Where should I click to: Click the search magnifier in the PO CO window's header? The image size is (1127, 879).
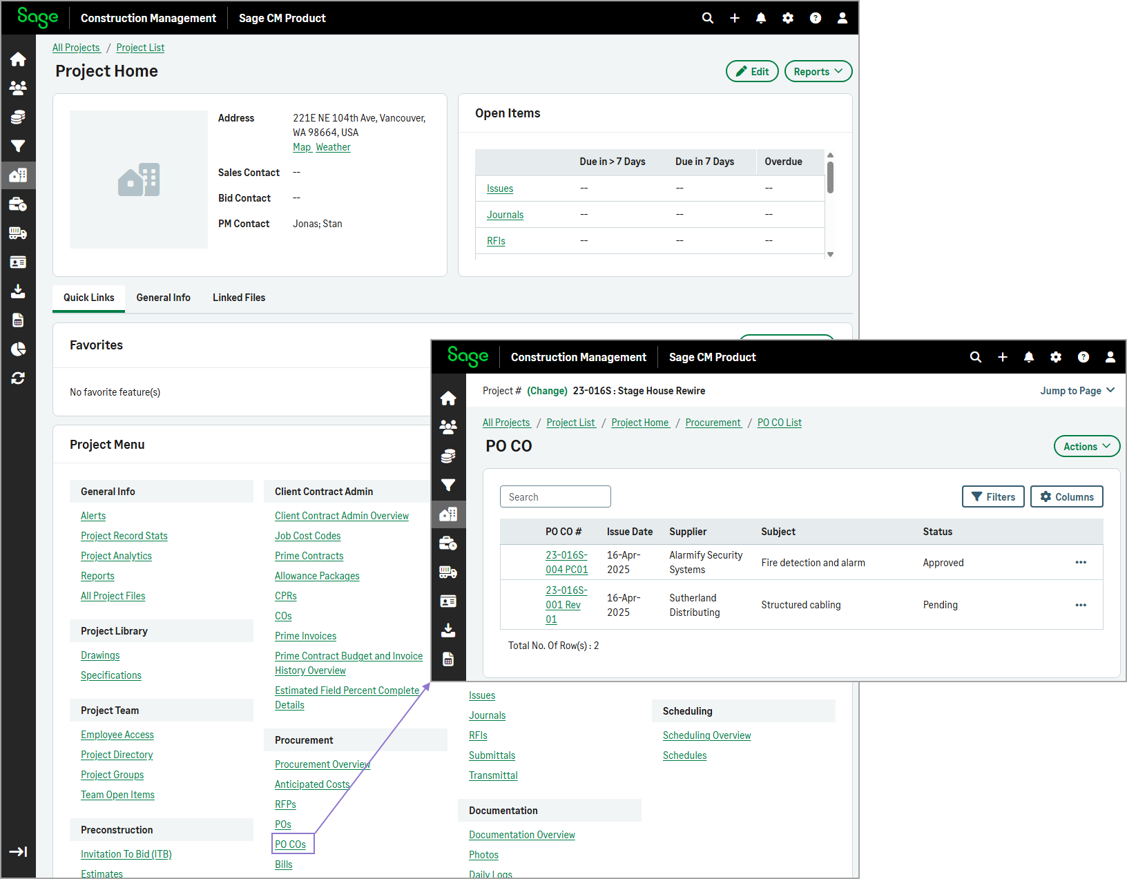976,357
